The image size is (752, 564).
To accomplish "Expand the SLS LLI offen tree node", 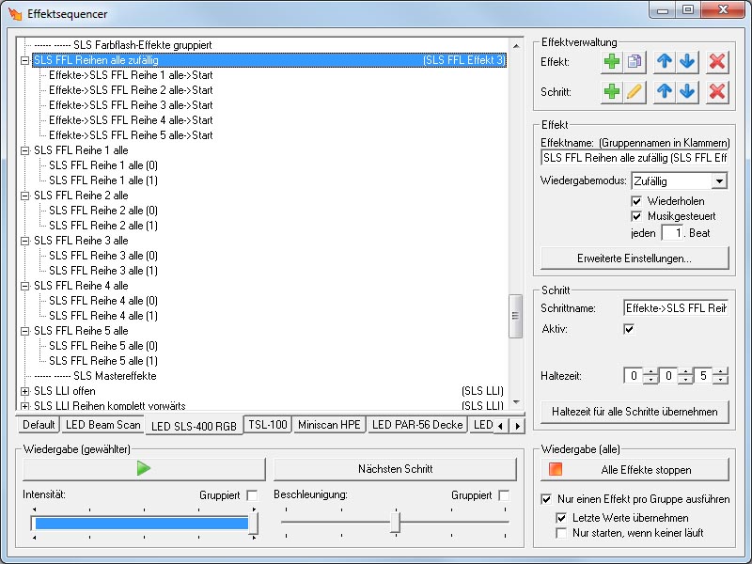I will pos(24,391).
